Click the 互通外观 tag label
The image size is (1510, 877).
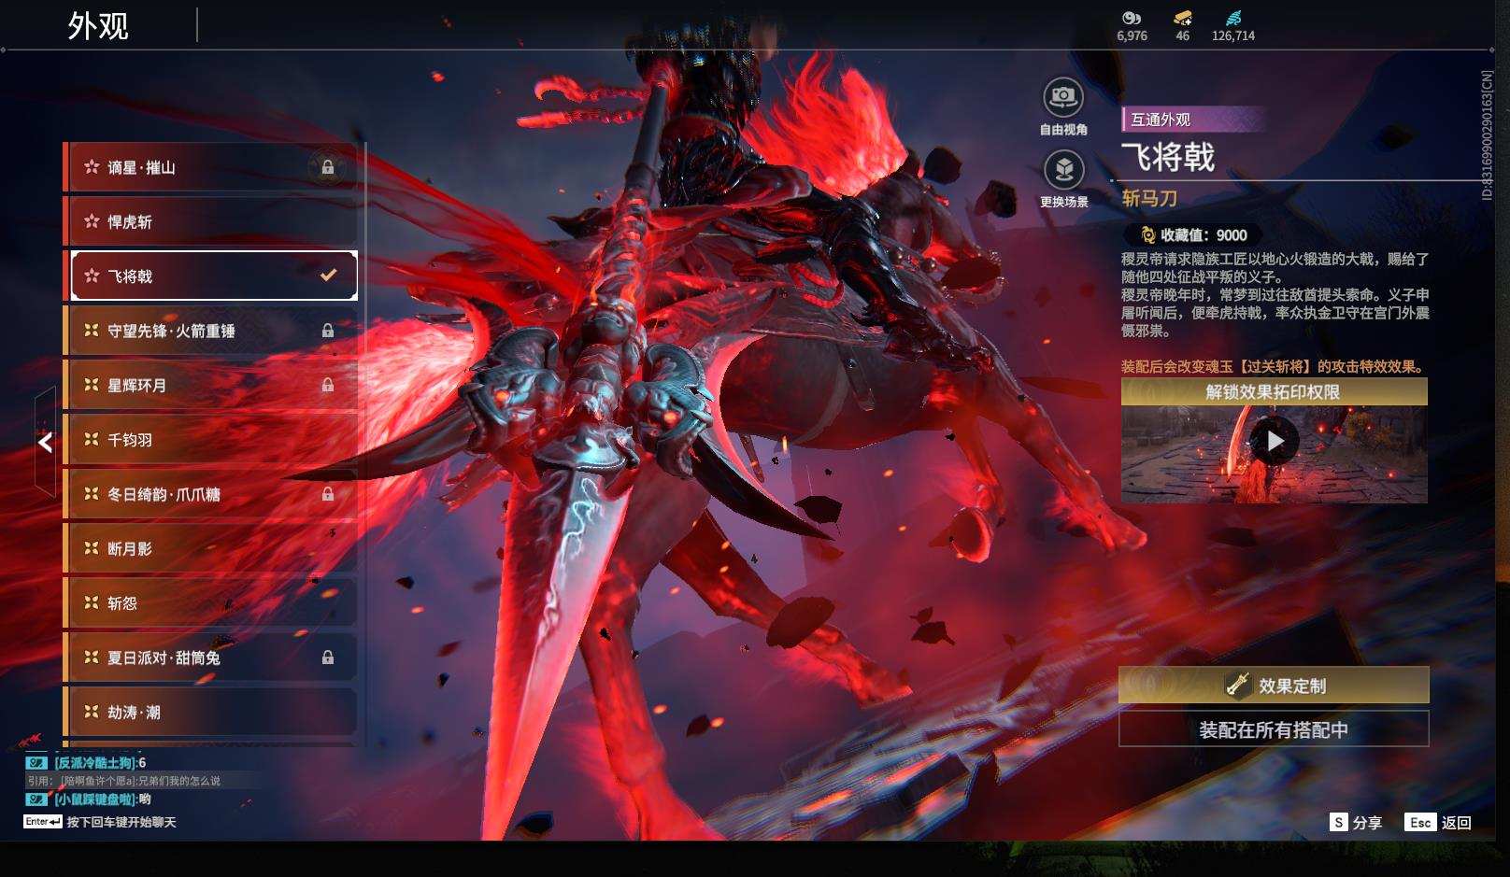click(x=1161, y=120)
